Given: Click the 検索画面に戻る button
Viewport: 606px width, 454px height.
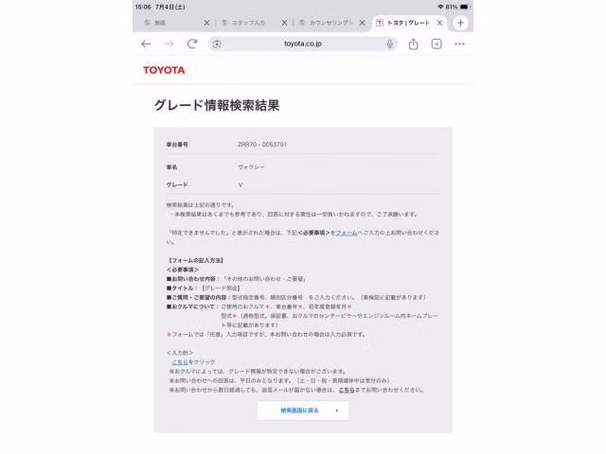Looking at the screenshot, I should point(303,410).
